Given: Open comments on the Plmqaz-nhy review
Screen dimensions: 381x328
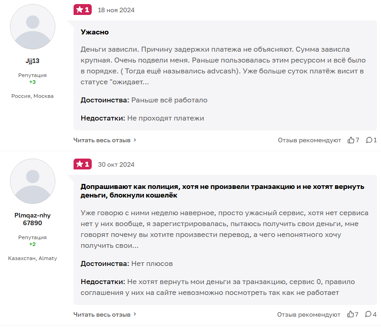Looking at the screenshot, I should (371, 314).
